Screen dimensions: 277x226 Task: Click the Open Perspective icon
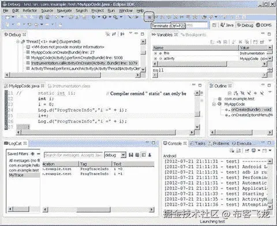tap(214, 25)
